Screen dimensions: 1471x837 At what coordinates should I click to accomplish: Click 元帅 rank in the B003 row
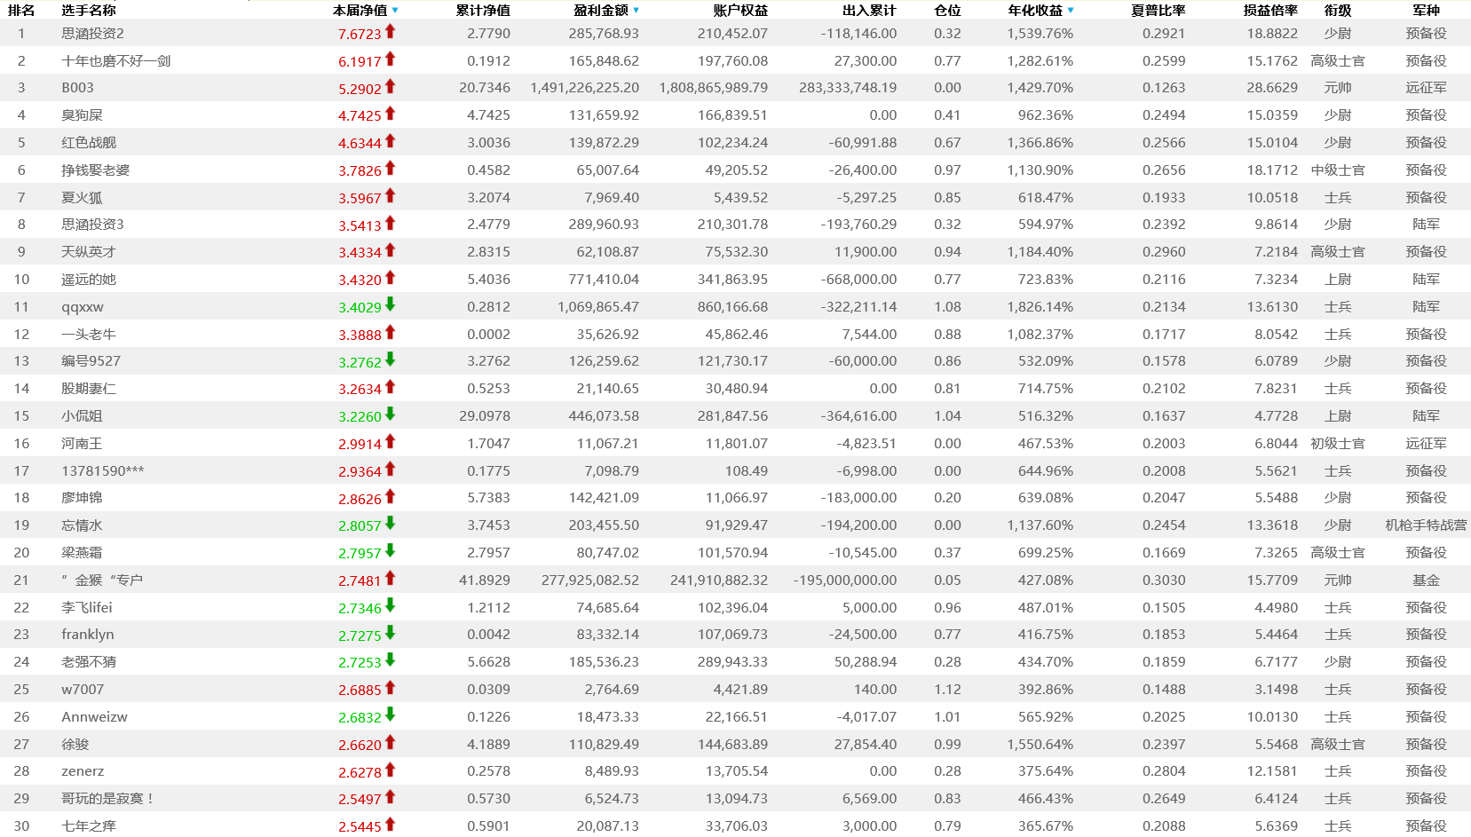[1338, 88]
